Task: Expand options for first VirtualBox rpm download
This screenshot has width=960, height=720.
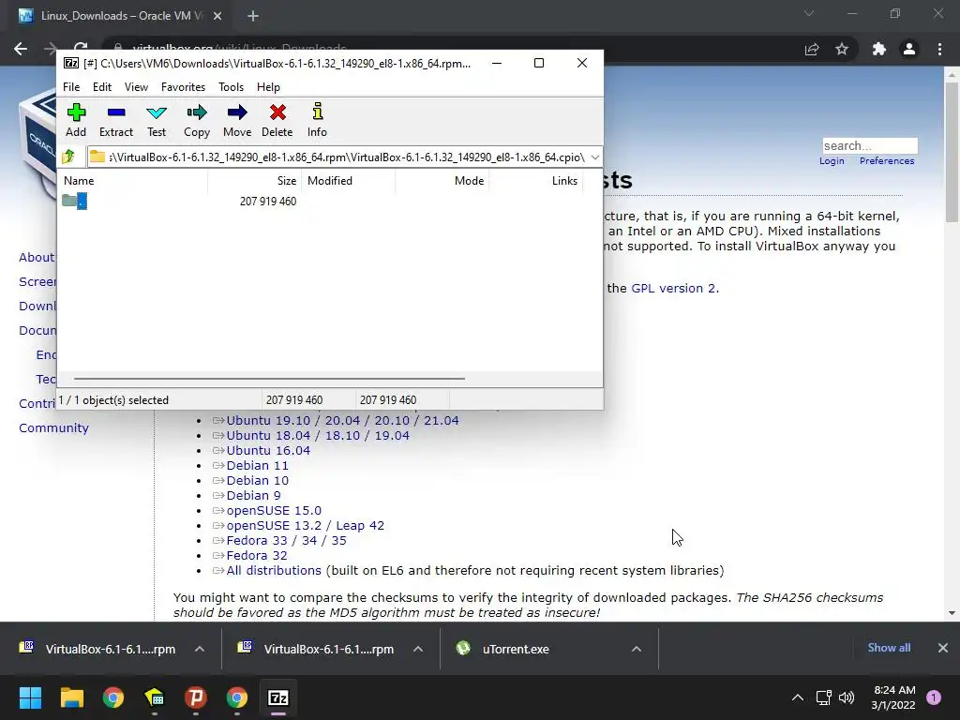Action: (x=200, y=649)
